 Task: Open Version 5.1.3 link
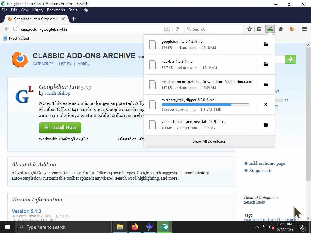coord(26,211)
